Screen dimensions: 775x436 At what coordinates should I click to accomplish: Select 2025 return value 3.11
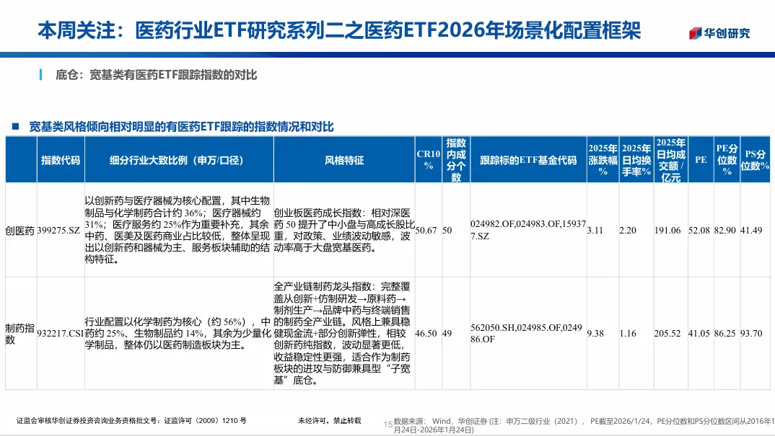tap(595, 231)
